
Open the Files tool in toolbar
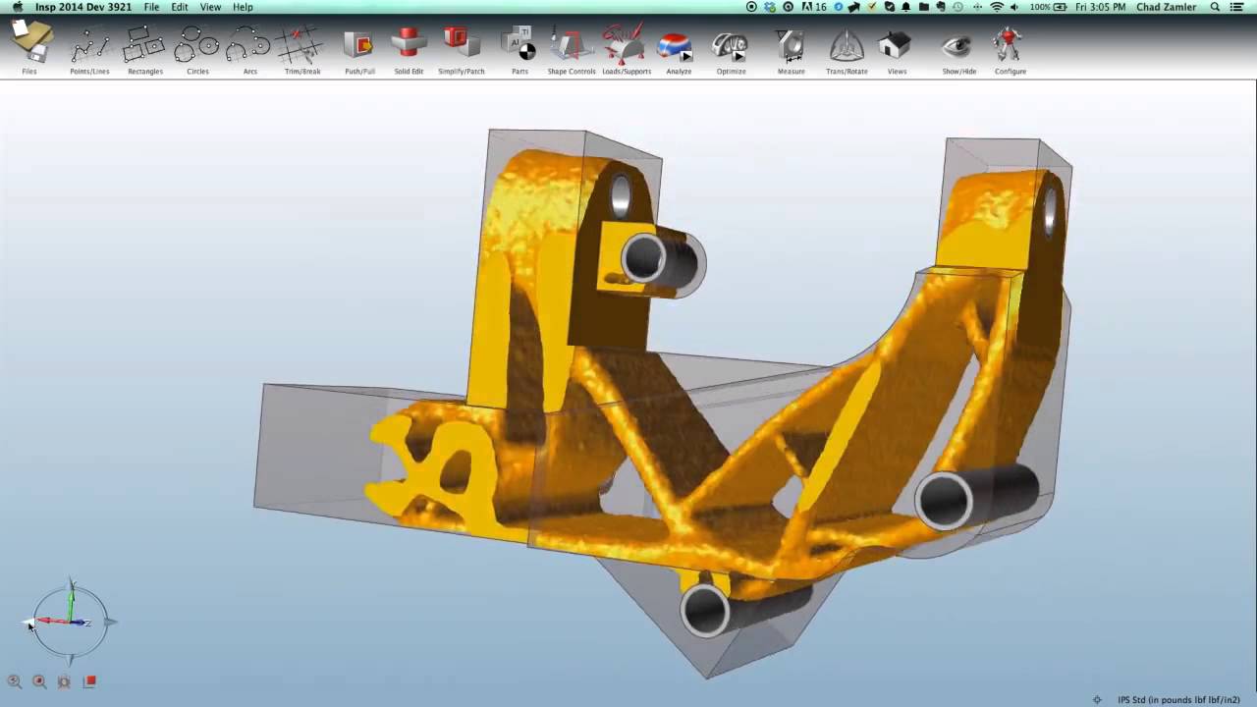pyautogui.click(x=29, y=45)
